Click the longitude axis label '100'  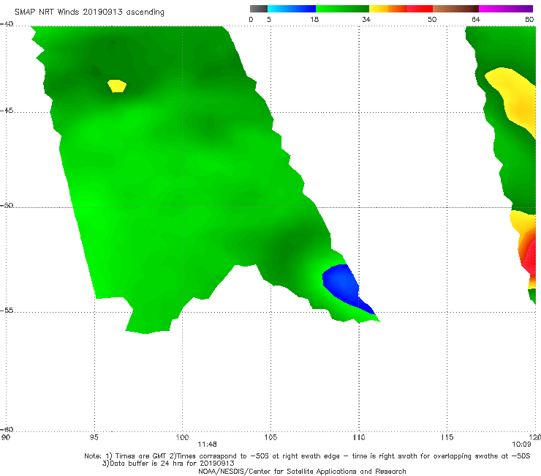182,437
